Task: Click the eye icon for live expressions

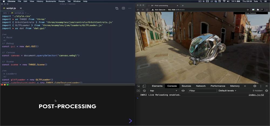Action: pos(183,91)
